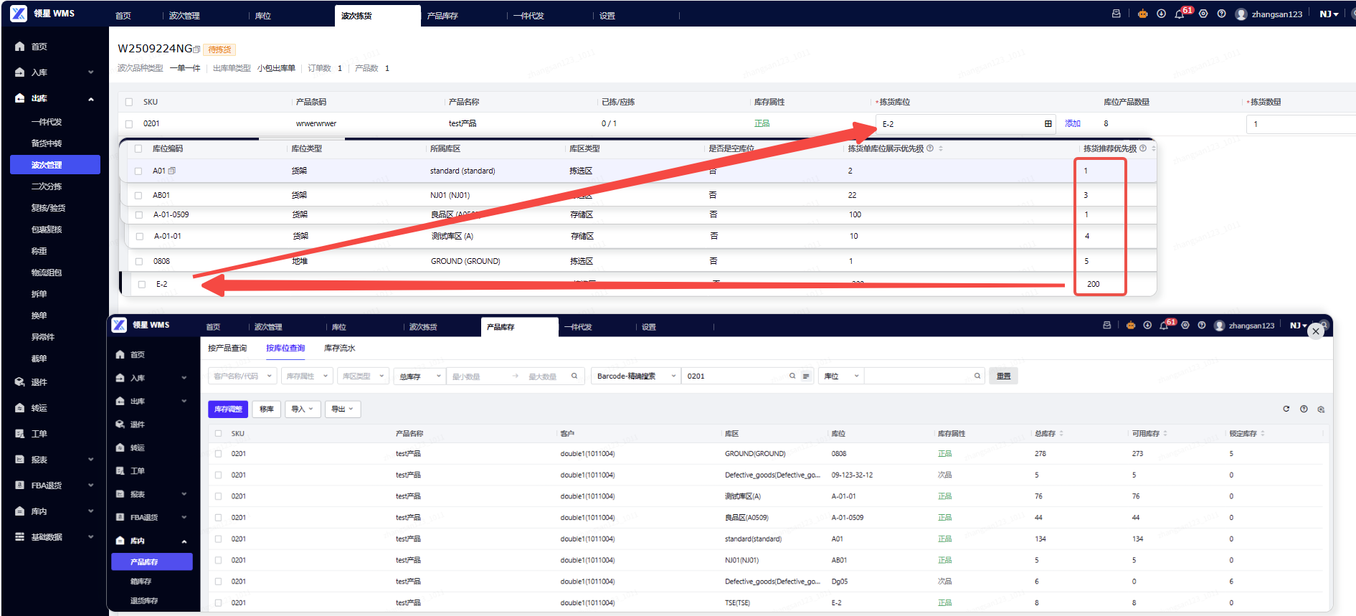Open notifications bell with 61 badge in top bar
Viewport: 1356px width, 616px height.
[1179, 14]
